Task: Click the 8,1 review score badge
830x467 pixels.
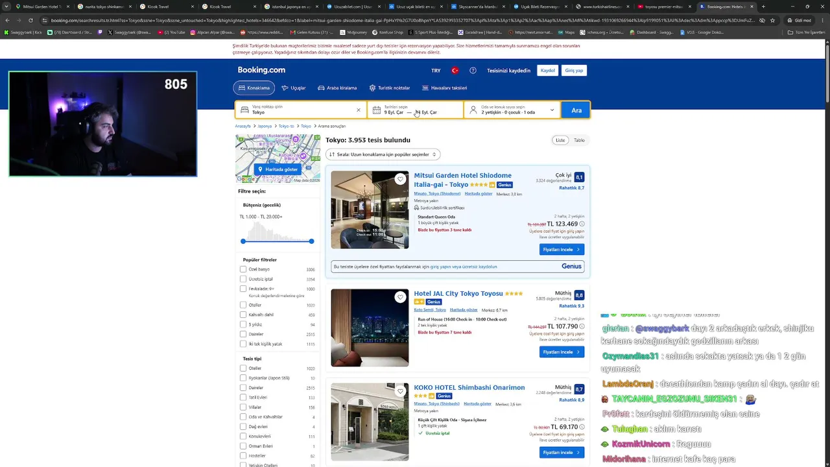Action: [579, 177]
